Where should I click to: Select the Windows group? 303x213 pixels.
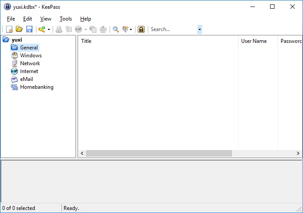(x=31, y=56)
